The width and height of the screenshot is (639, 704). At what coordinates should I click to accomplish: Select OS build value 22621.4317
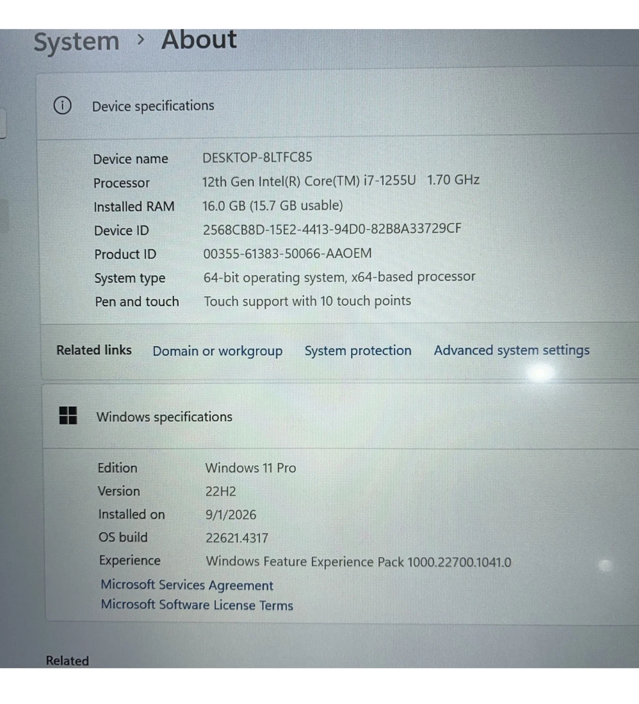237,538
